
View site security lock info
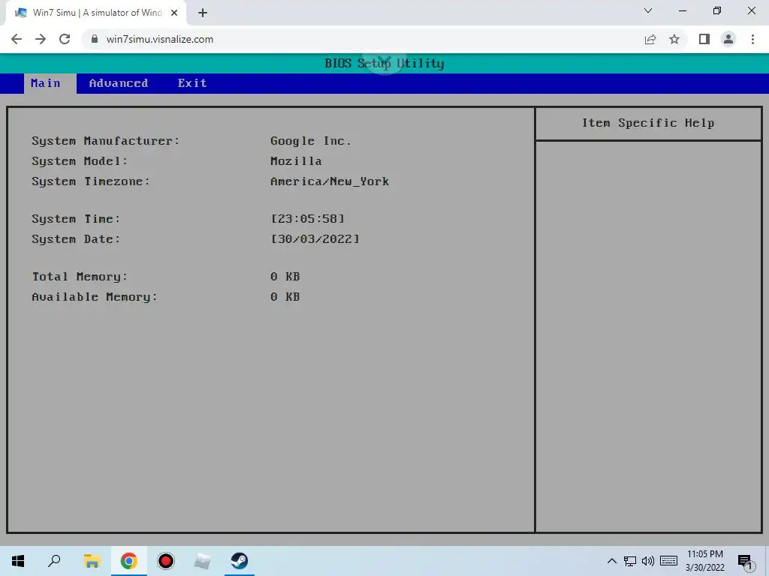[94, 39]
